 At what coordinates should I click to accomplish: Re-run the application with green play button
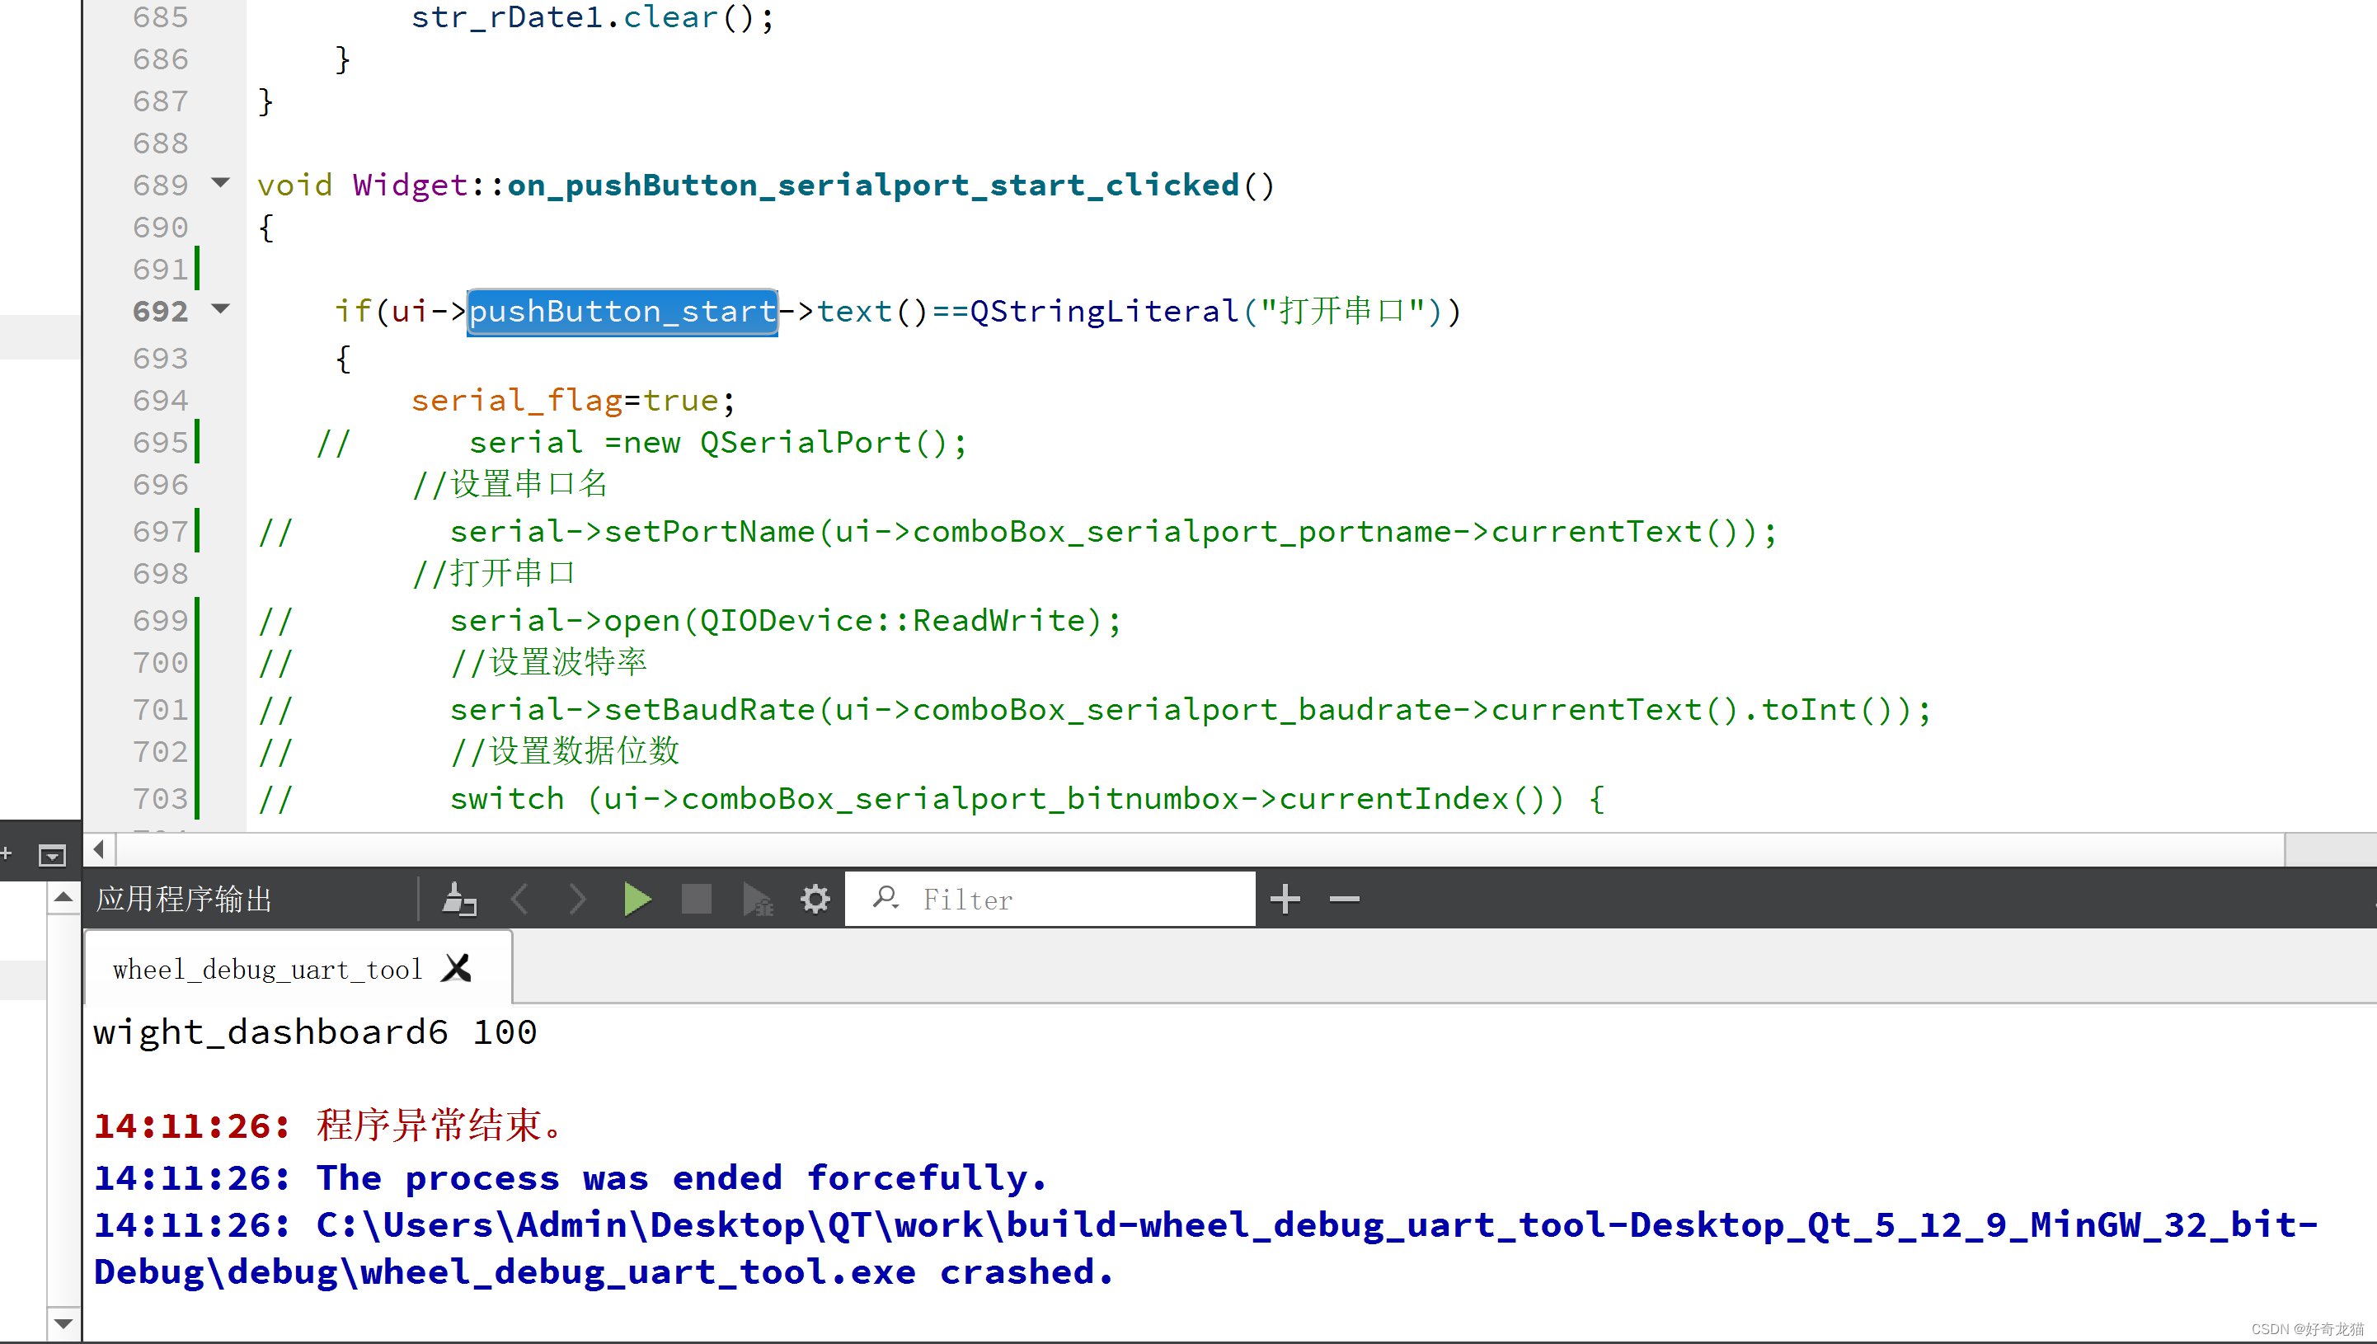(x=637, y=899)
